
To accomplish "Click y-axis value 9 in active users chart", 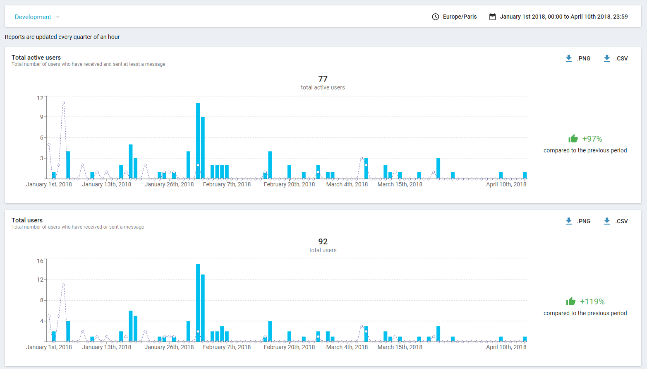I will 41,117.
